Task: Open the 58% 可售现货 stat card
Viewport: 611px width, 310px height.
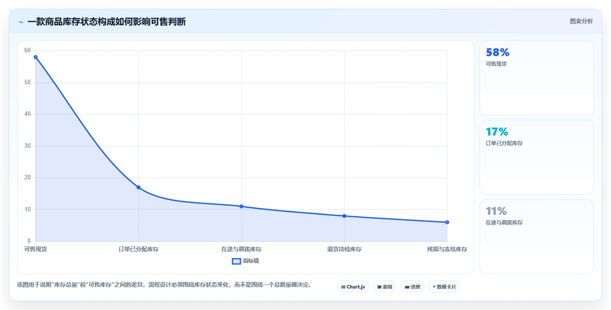Action: click(537, 78)
